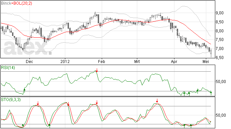The image size is (231, 129).
Task: Click the red sell signal in RSI panel
Action: point(97,70)
